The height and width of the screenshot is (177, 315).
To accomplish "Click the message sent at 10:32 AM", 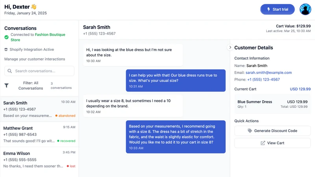I will (x=133, y=106).
